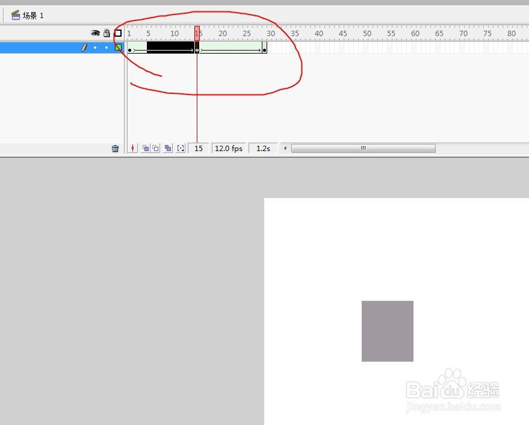The width and height of the screenshot is (529, 425).
Task: Click the 12.0 fps frame rate field
Action: click(x=229, y=149)
